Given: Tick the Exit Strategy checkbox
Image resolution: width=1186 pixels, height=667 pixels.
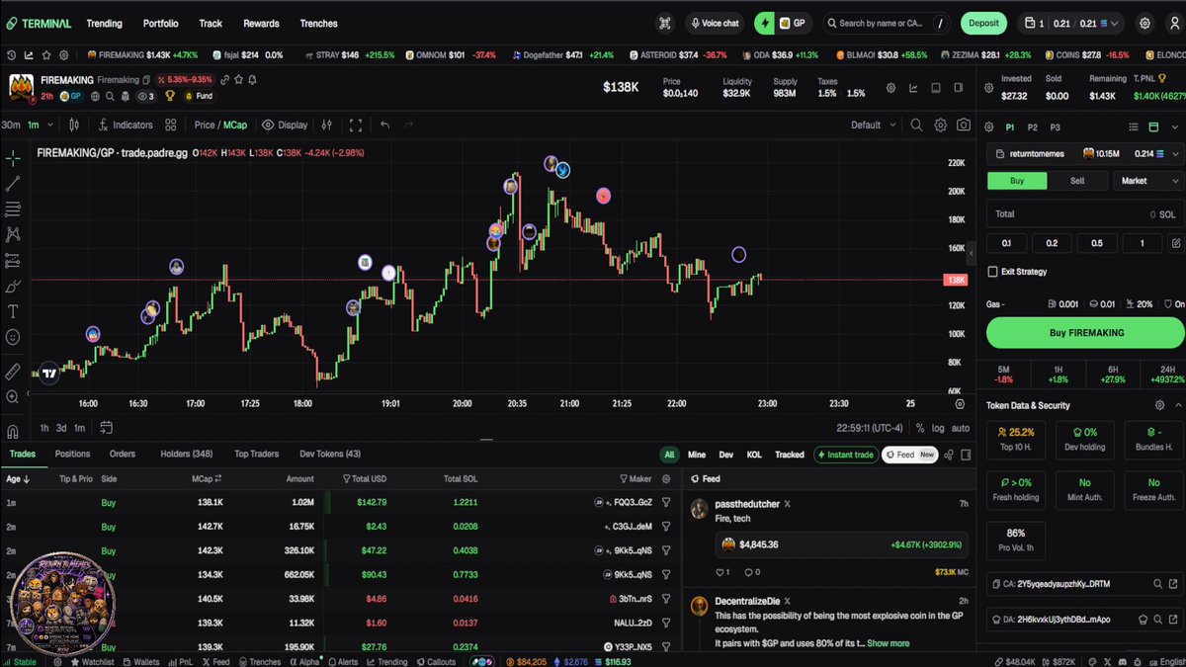Looking at the screenshot, I should (993, 272).
